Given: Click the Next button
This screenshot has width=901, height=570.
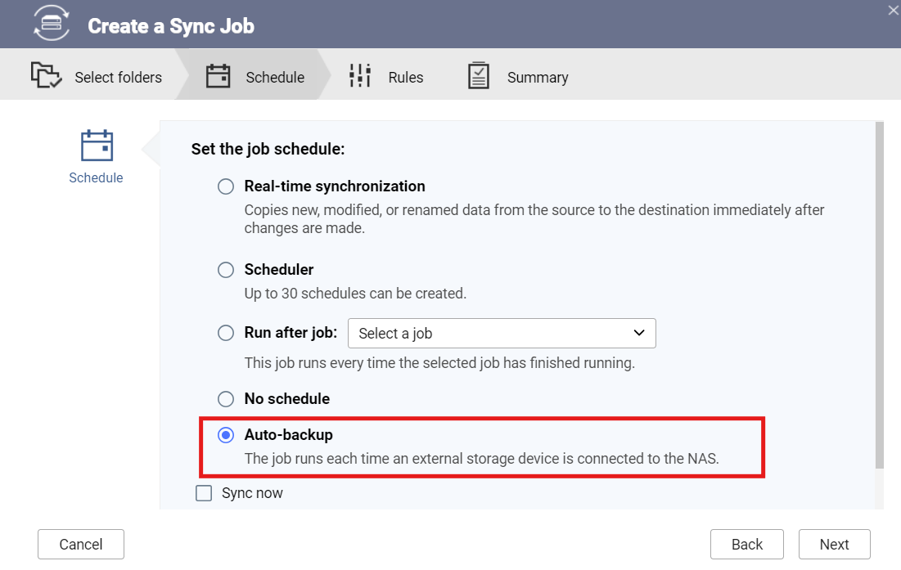Looking at the screenshot, I should [835, 544].
